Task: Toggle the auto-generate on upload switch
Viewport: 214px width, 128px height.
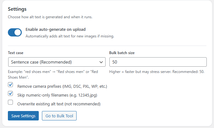Action: point(15,32)
